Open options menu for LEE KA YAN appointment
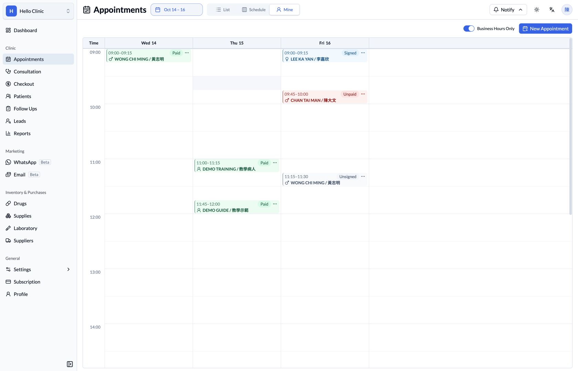 click(363, 53)
